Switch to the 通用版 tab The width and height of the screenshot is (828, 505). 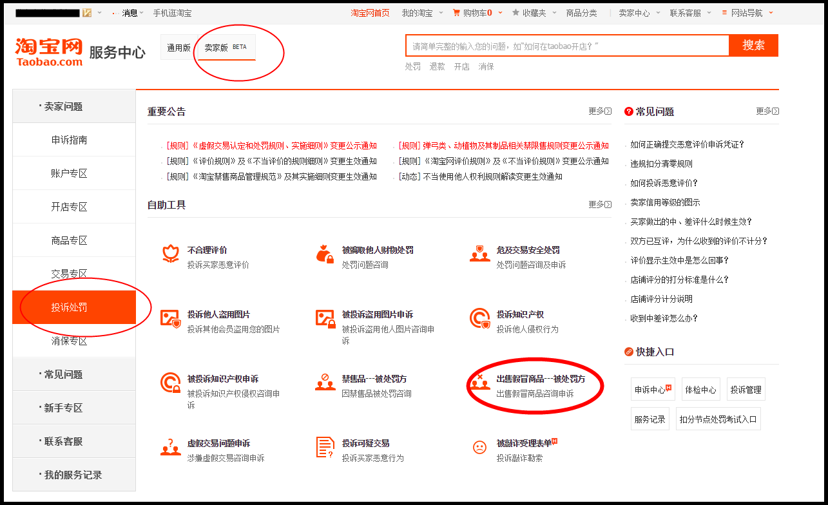pyautogui.click(x=178, y=47)
